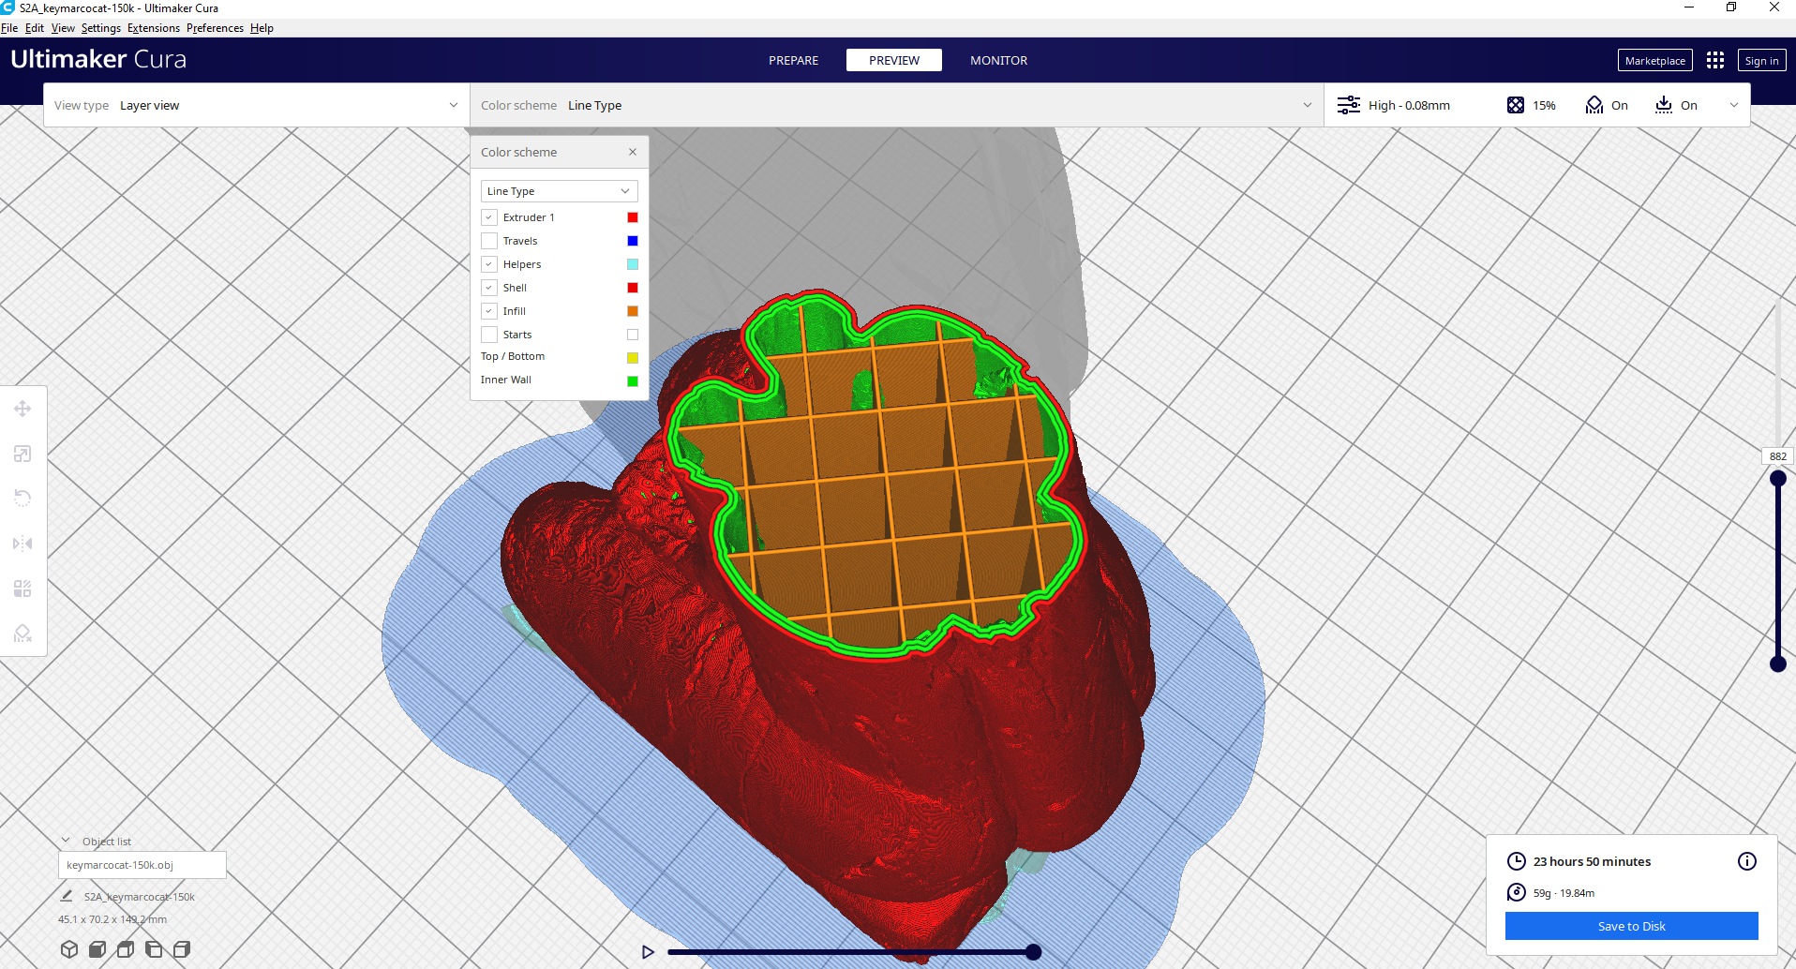Viewport: 1796px width, 969px height.
Task: Click the adhesion On icon
Action: click(x=1664, y=105)
